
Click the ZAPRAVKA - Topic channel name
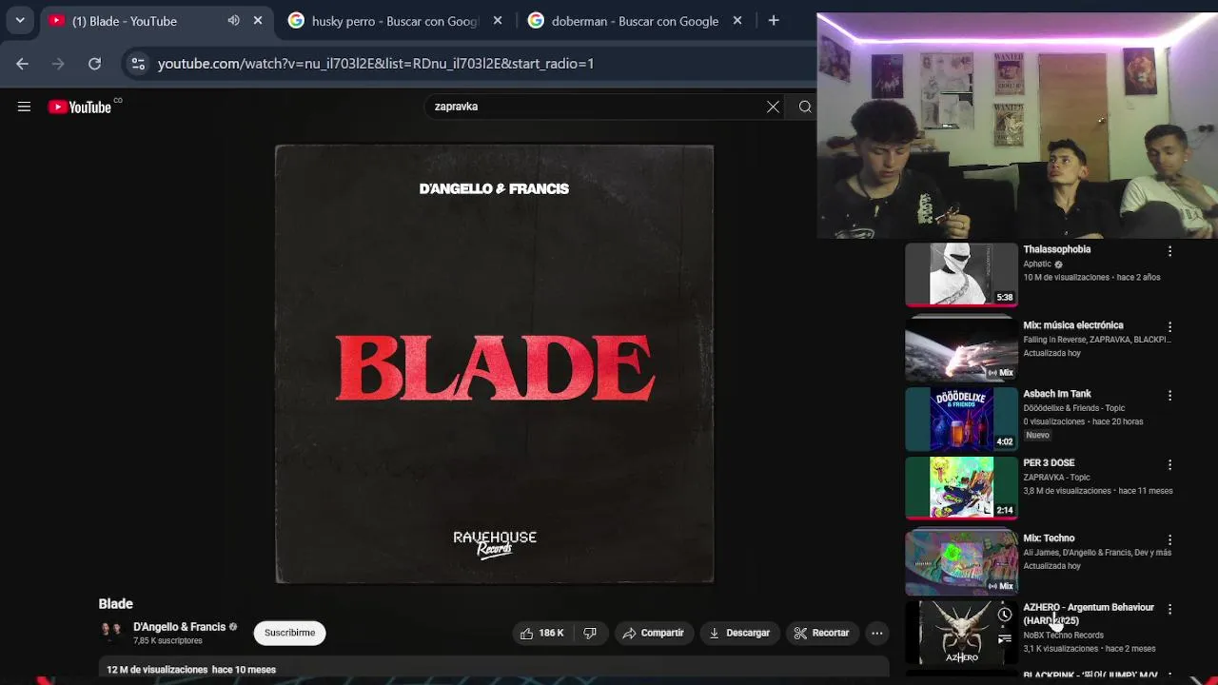1056,478
